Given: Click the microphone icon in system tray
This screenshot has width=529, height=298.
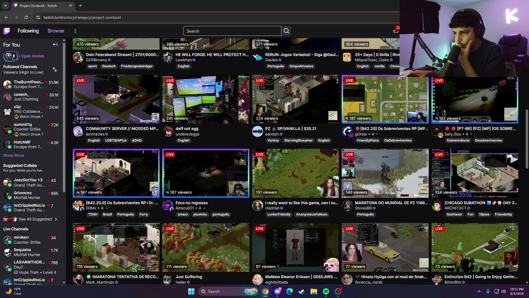Looking at the screenshot, I should tap(488, 291).
